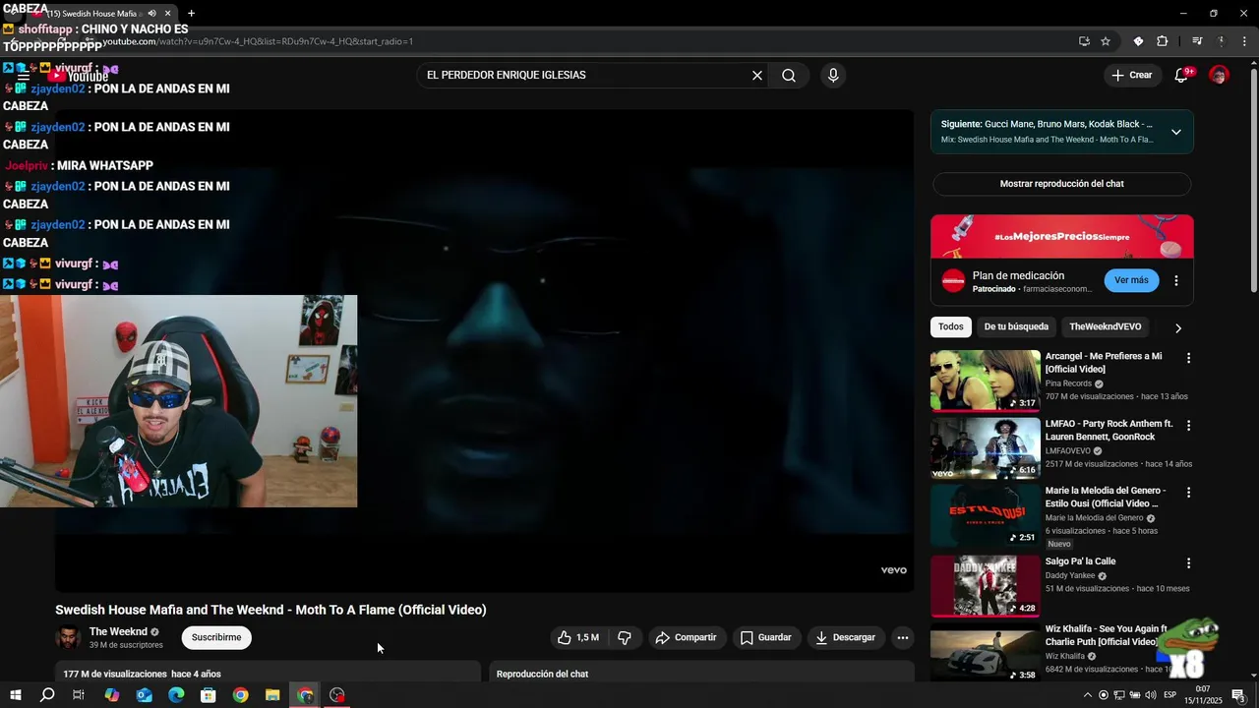Viewport: 1259px width, 708px height.
Task: Open the media control icon in toolbar
Action: pos(1197,41)
